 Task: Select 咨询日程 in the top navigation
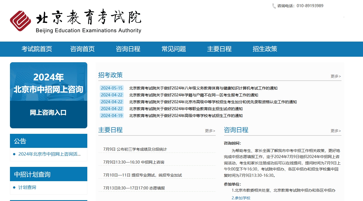pos(128,49)
